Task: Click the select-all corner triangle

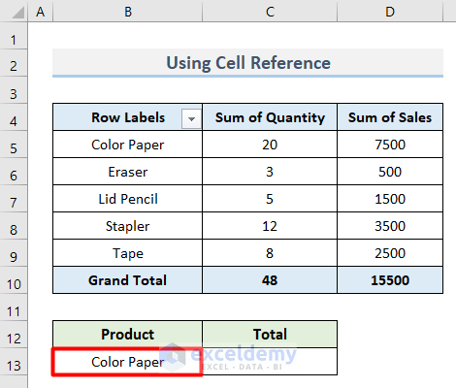Action: tap(18, 13)
